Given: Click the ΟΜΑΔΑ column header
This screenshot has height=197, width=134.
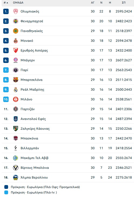Looking at the screenshot, I should point(18,2).
